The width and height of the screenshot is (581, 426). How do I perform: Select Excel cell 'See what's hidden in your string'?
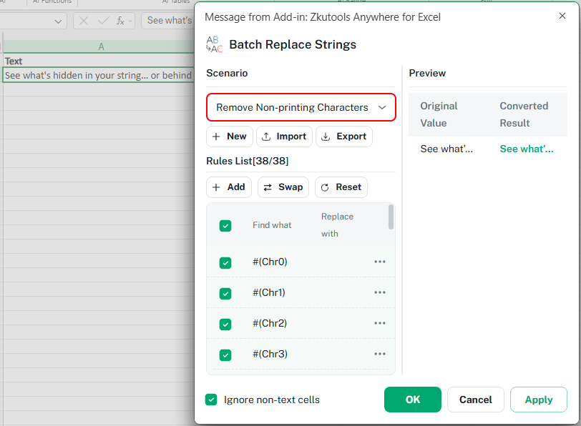99,76
